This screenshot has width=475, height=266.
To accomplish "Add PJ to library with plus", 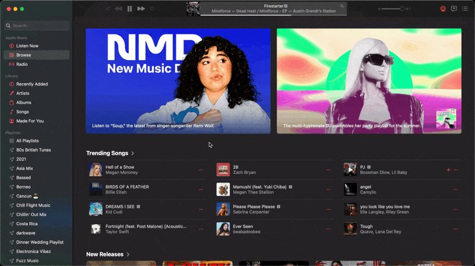I will click(448, 170).
